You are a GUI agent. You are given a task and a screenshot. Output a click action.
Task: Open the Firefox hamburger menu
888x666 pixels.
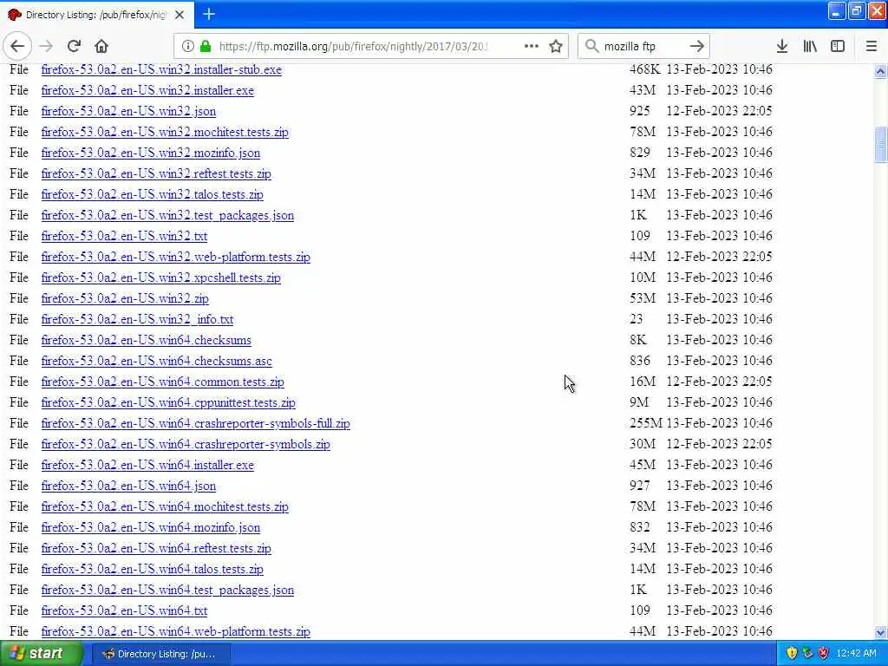click(x=872, y=46)
